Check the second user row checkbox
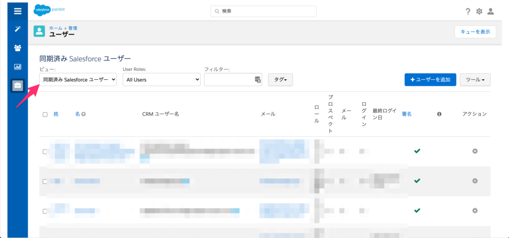Image resolution: width=509 pixels, height=238 pixels. pyautogui.click(x=45, y=181)
